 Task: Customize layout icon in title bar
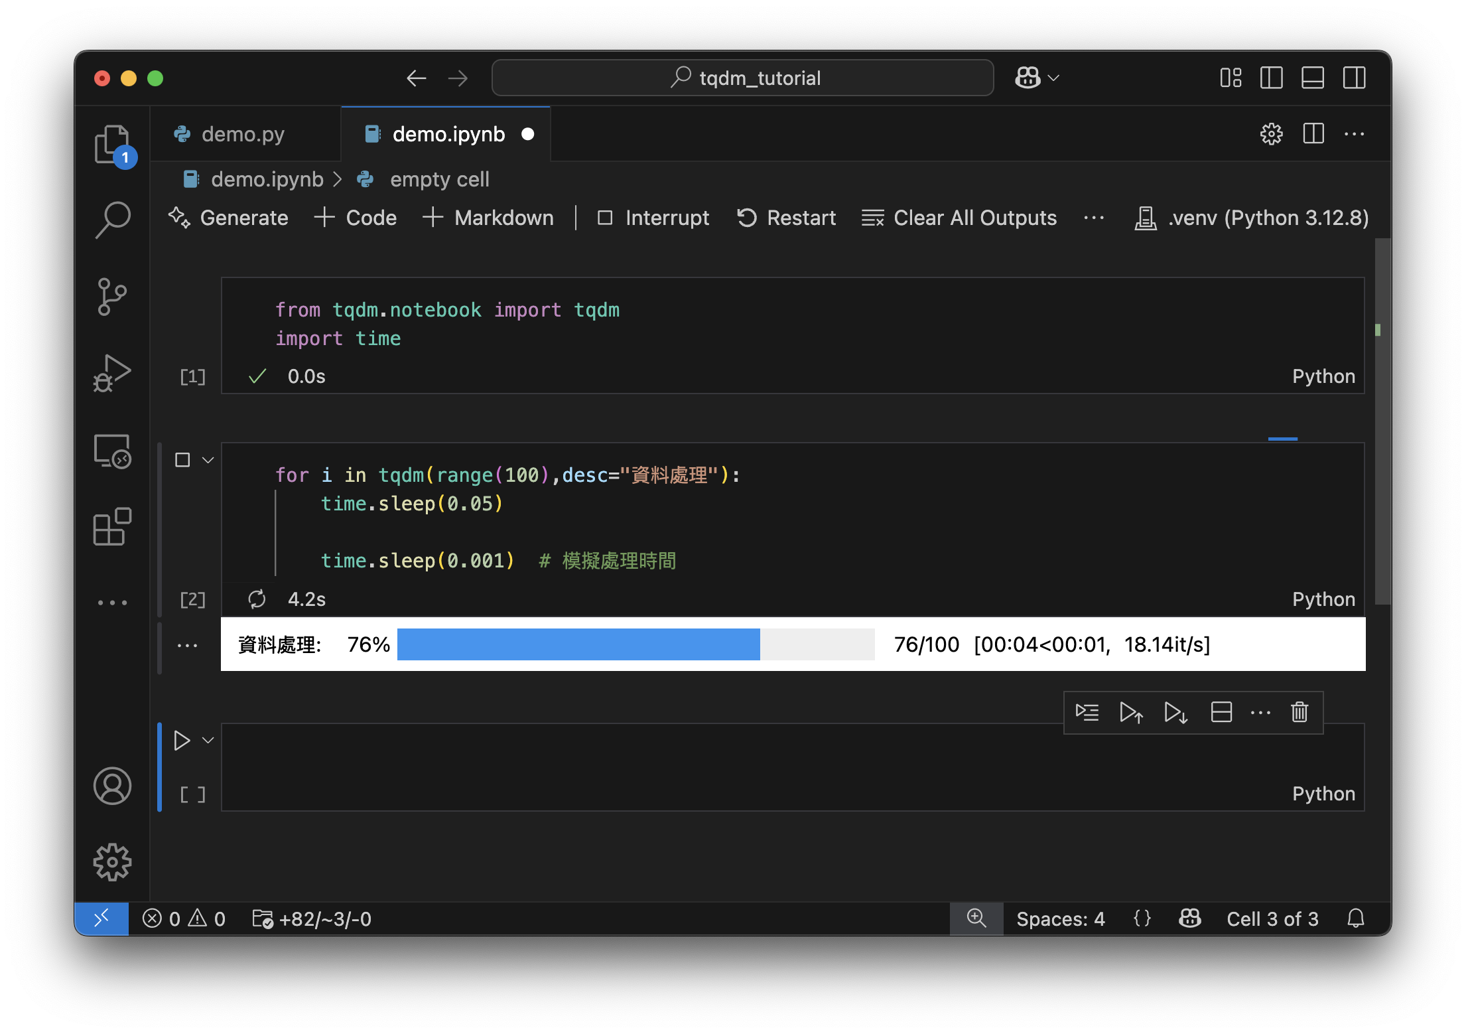click(x=1231, y=78)
